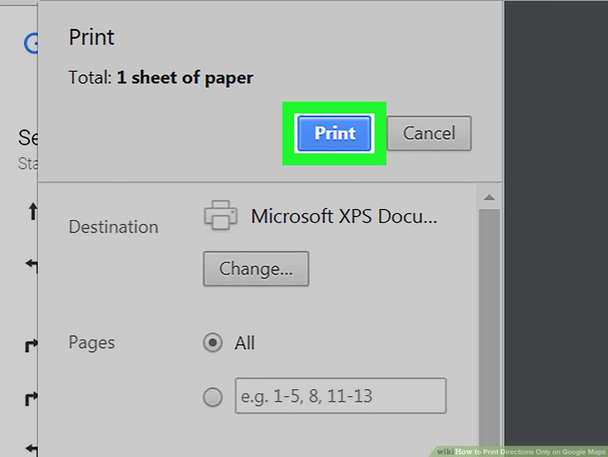Cancel the print dialog

click(429, 133)
